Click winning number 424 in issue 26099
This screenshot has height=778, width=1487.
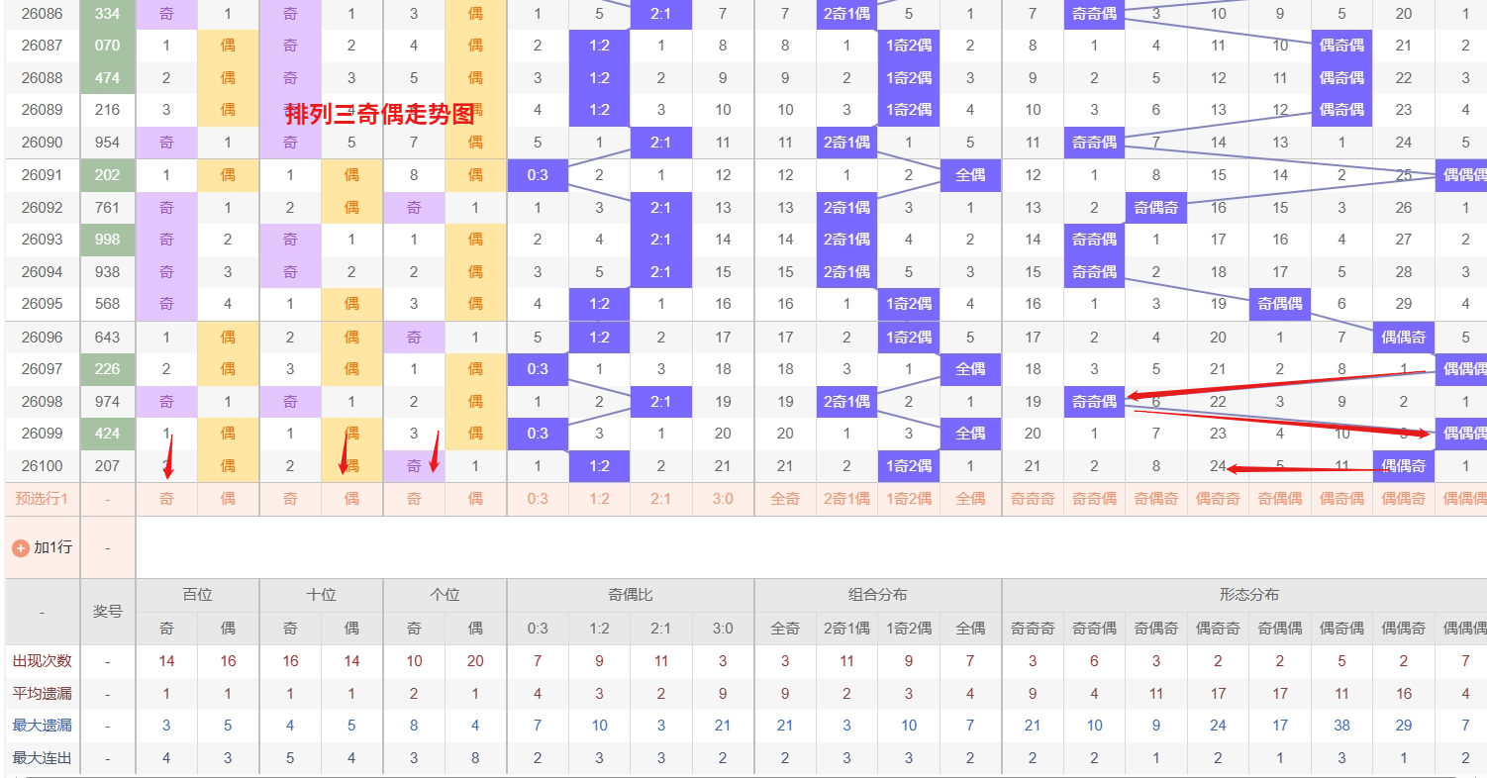[107, 434]
